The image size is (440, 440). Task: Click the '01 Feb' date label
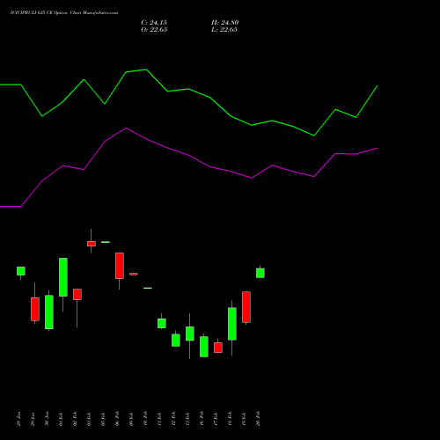pyautogui.click(x=62, y=419)
